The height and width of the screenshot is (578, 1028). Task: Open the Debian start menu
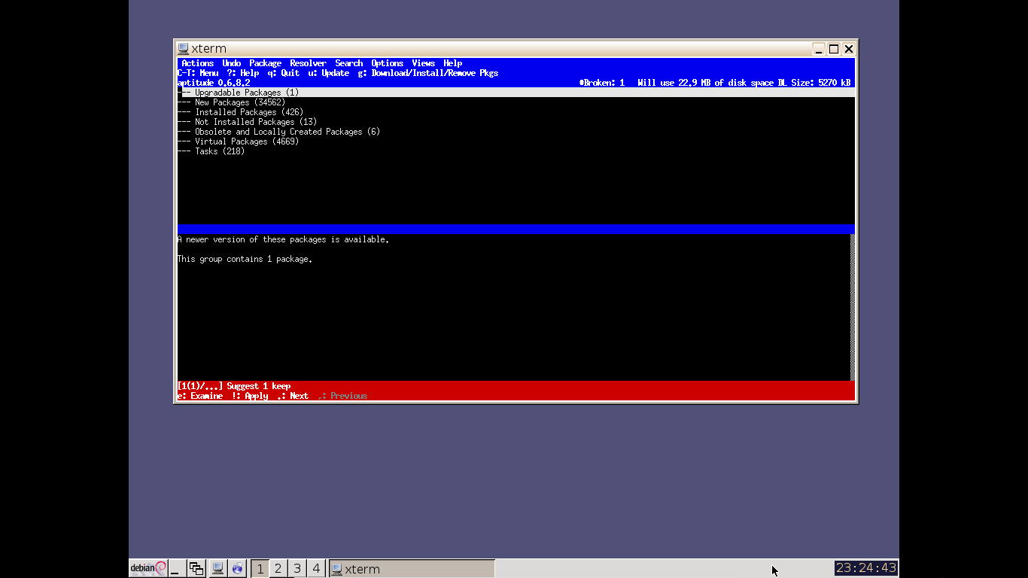[148, 568]
